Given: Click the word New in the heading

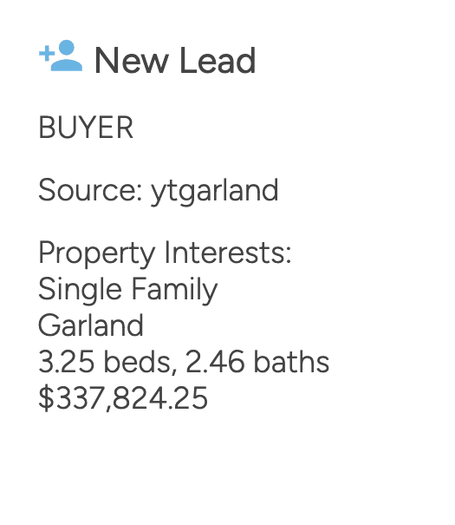Looking at the screenshot, I should tap(132, 61).
